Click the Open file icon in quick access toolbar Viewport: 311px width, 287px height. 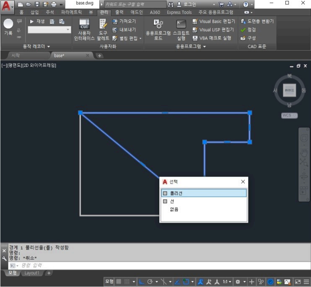click(29, 4)
